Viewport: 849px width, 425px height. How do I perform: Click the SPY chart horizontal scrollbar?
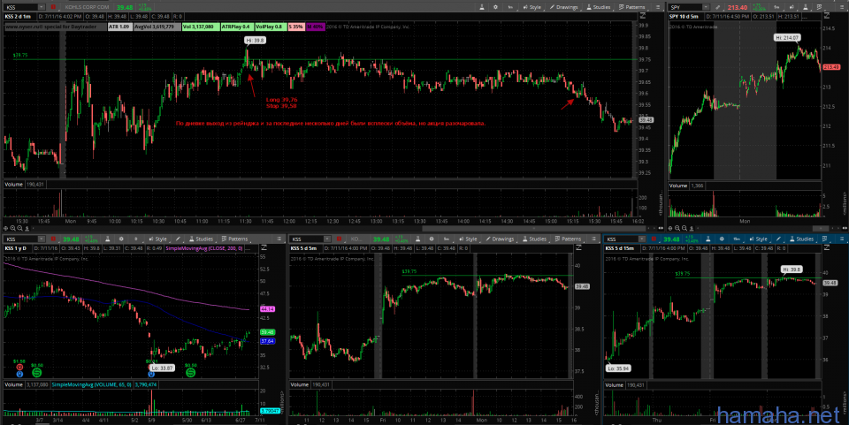pos(821,229)
